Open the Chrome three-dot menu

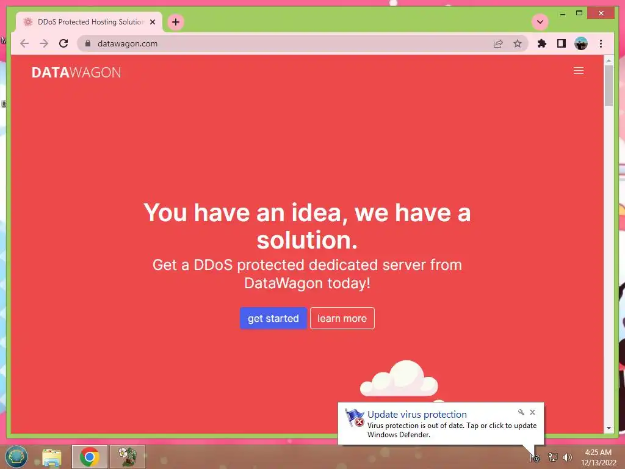(x=601, y=43)
